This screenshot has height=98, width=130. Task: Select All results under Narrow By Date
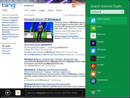6,46
